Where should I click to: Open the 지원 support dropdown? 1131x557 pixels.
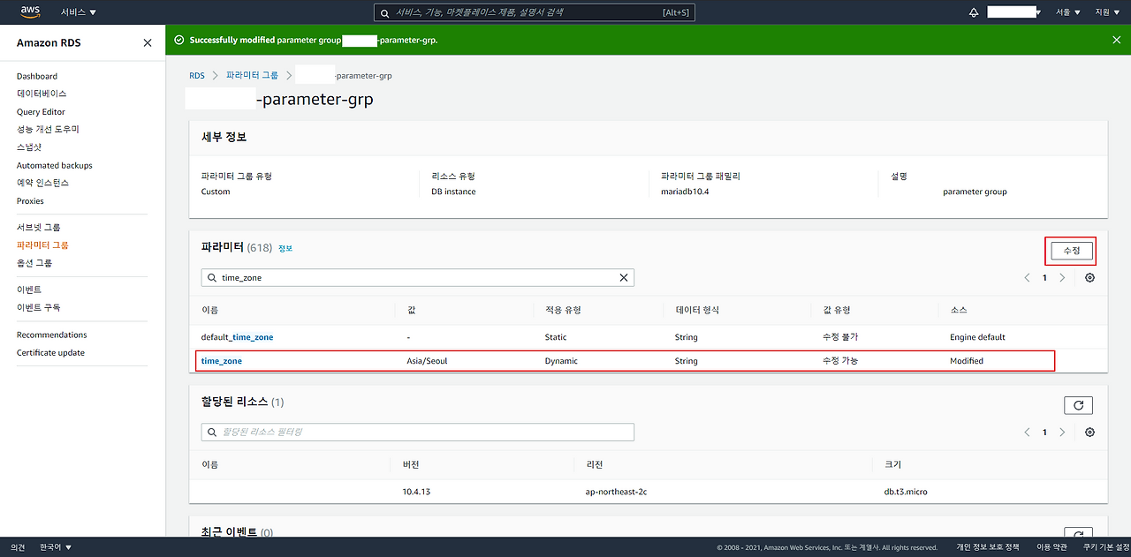click(1104, 12)
